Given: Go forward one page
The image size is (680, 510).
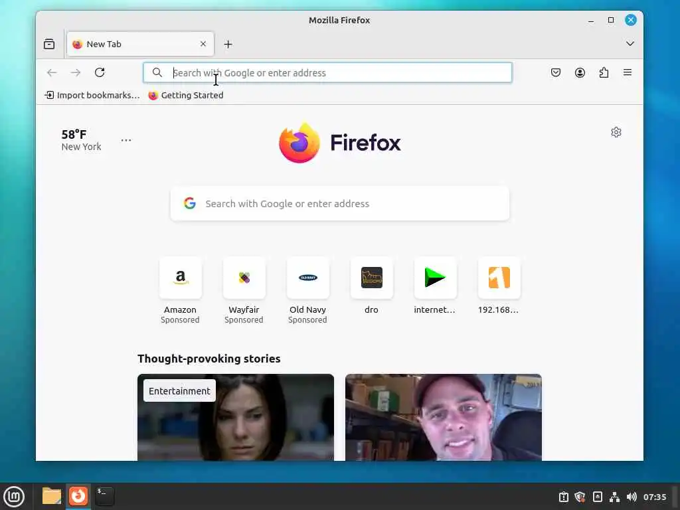Looking at the screenshot, I should click(76, 72).
